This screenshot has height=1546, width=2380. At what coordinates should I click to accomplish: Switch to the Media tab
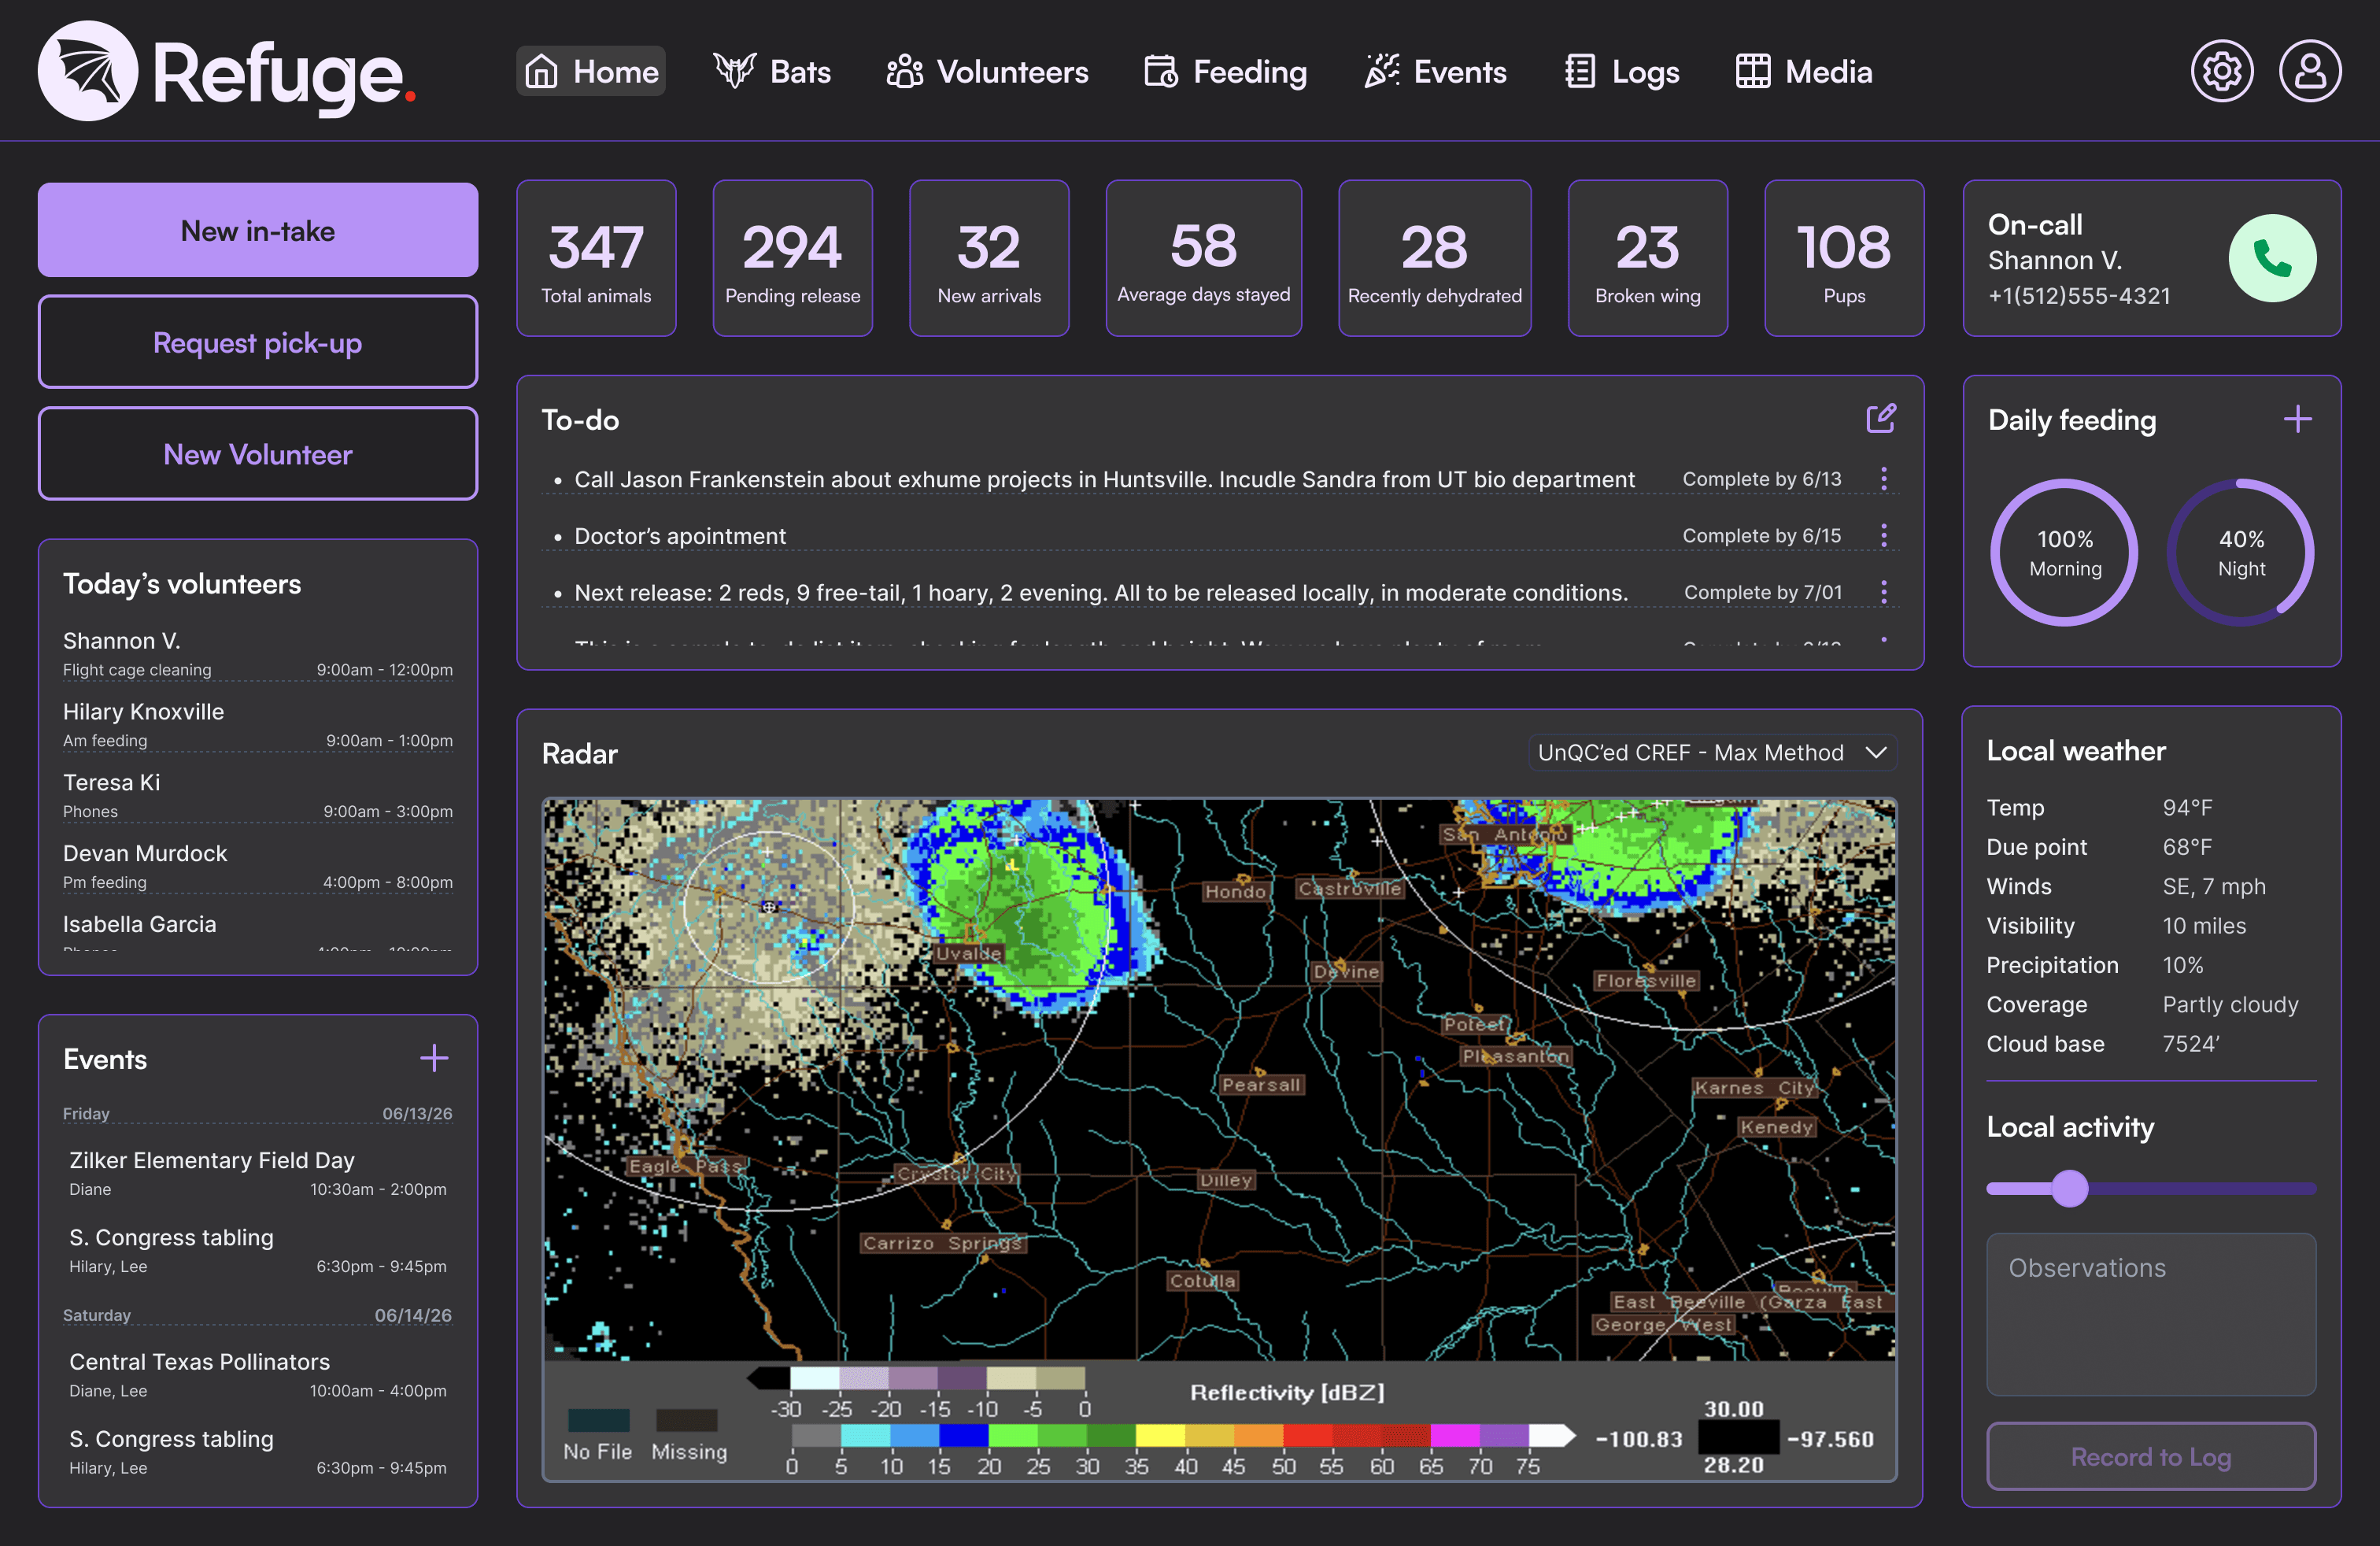tap(1804, 71)
